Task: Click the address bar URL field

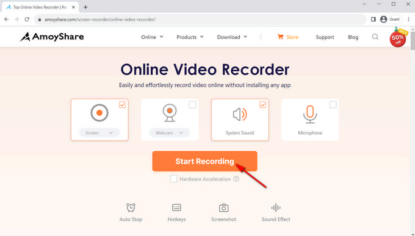Action: point(200,20)
